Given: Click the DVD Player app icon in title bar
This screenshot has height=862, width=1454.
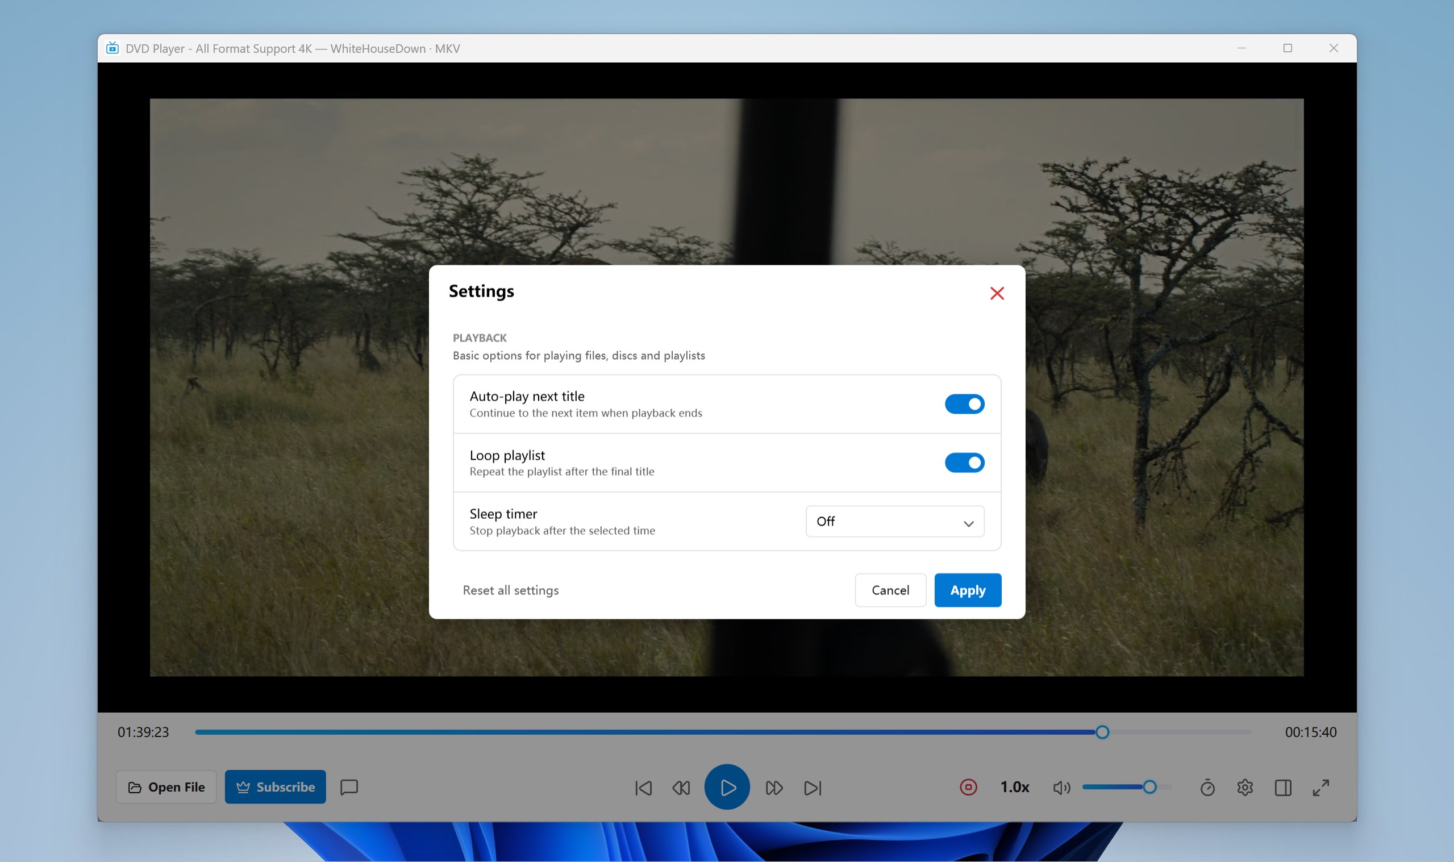Looking at the screenshot, I should click(x=113, y=48).
